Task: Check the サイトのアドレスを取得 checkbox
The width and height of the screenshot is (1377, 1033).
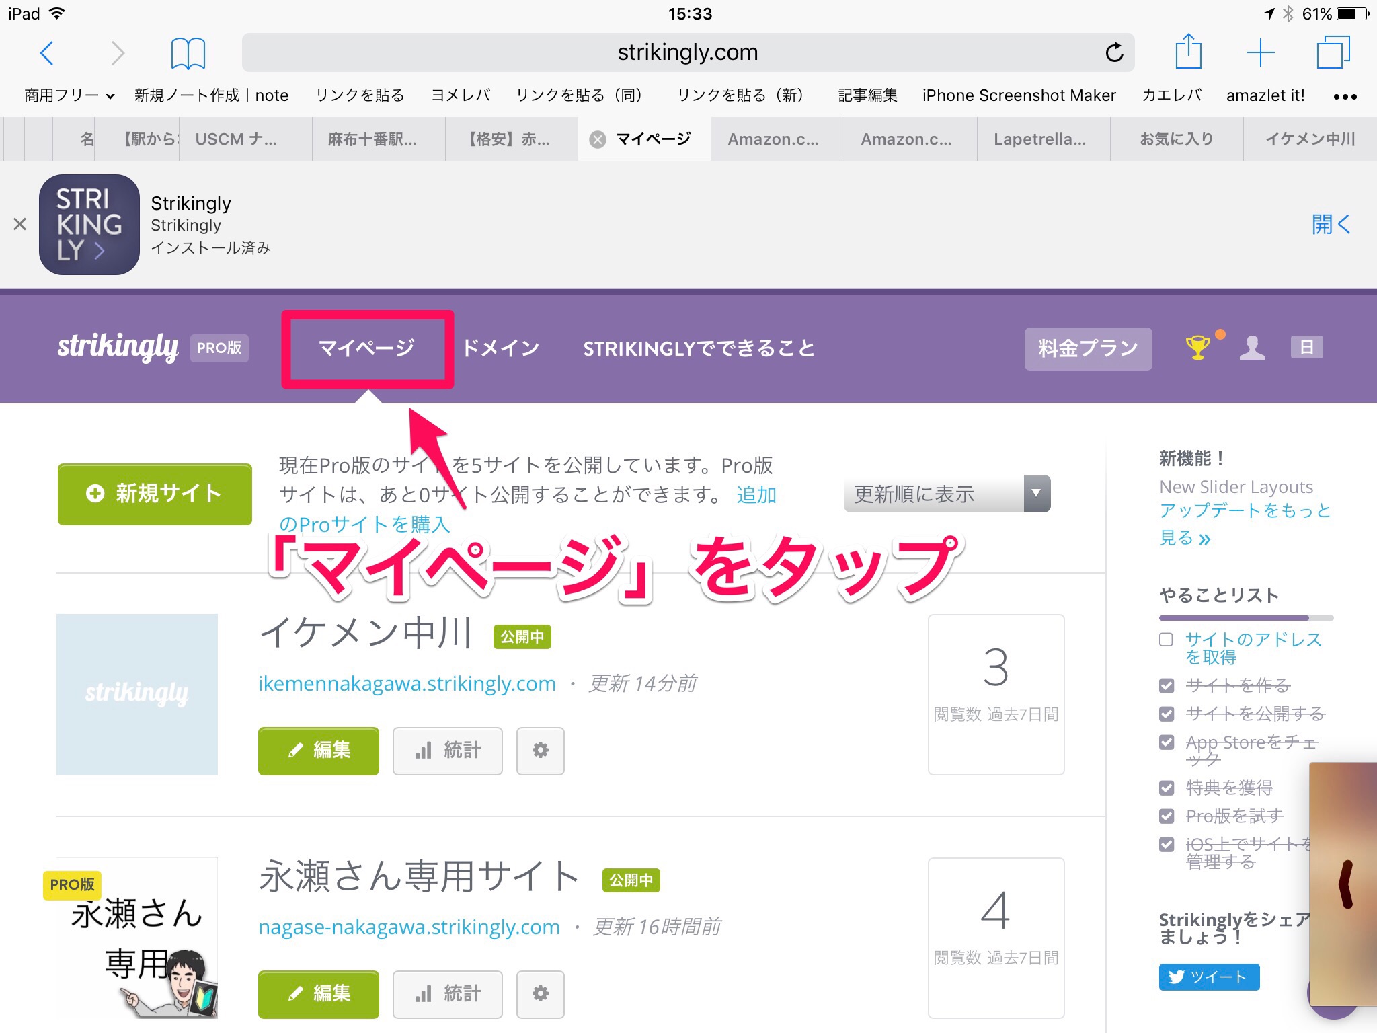Action: click(x=1167, y=640)
